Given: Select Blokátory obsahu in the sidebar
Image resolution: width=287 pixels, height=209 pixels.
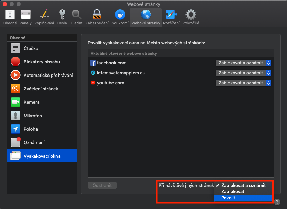Looking at the screenshot, I should (x=42, y=62).
